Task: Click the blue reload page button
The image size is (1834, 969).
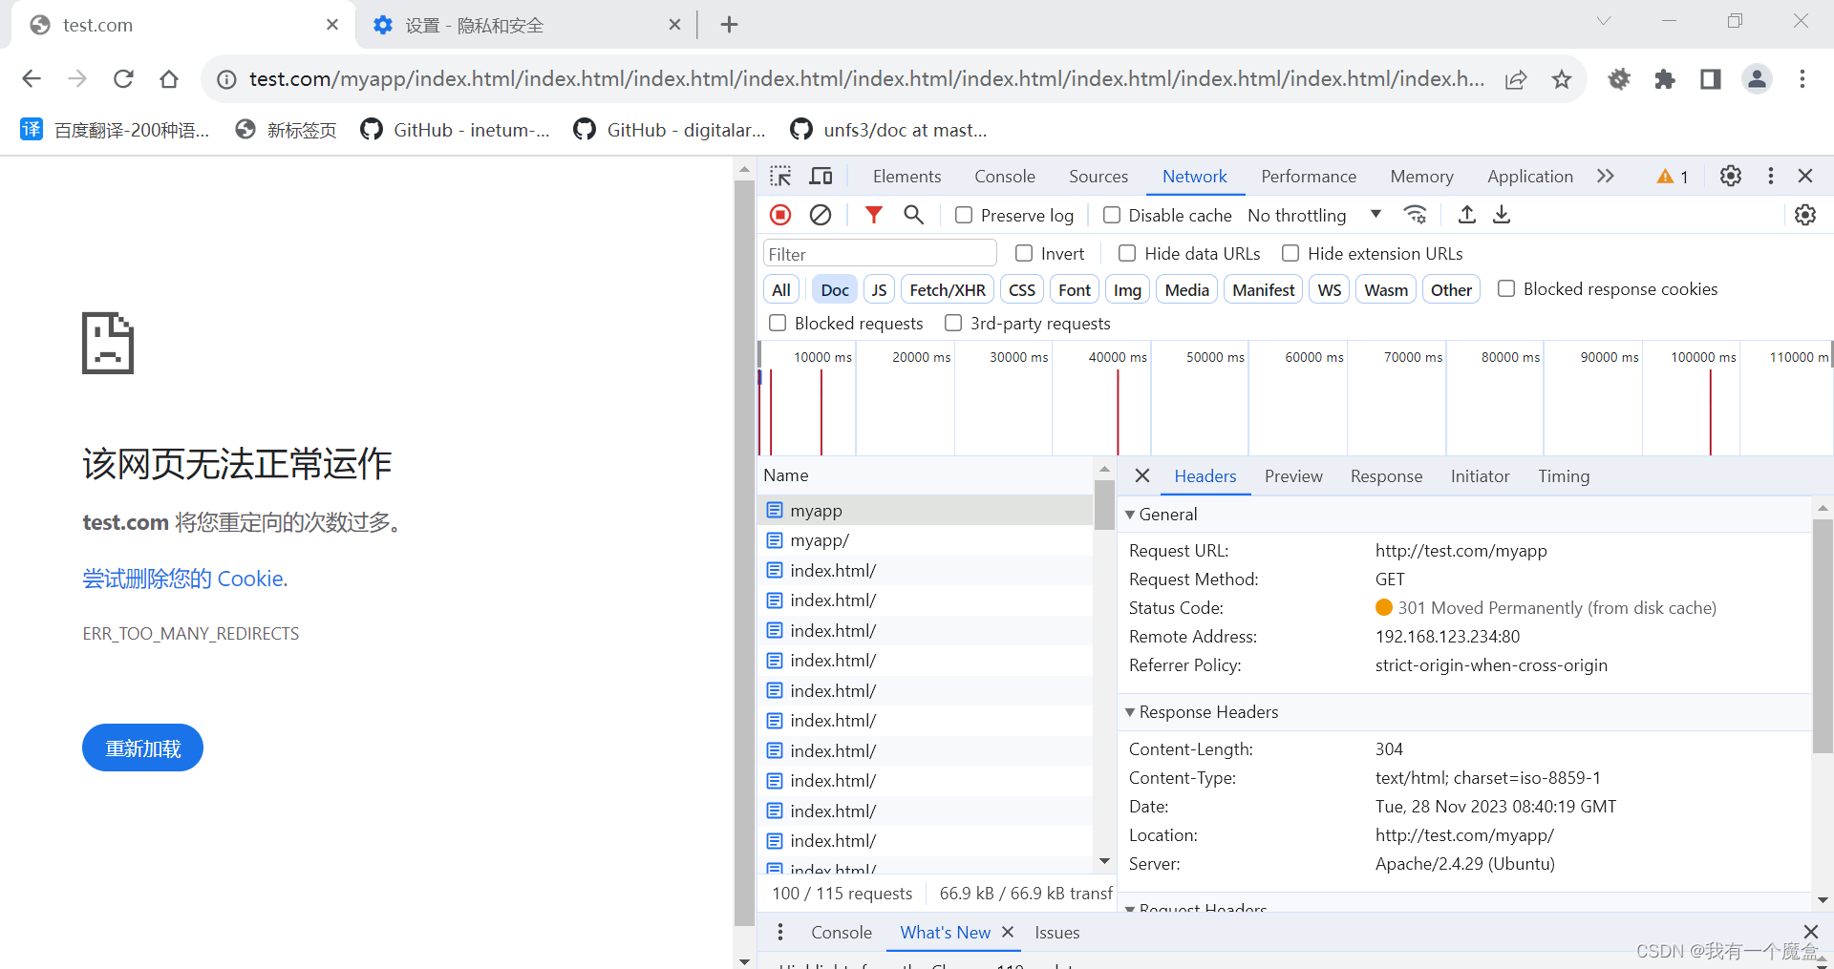Action: coord(142,748)
